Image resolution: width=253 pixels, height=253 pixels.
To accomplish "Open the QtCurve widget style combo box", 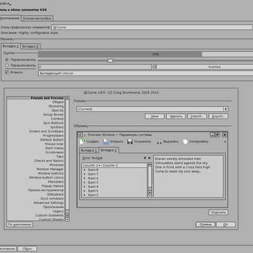I will click(152, 27).
